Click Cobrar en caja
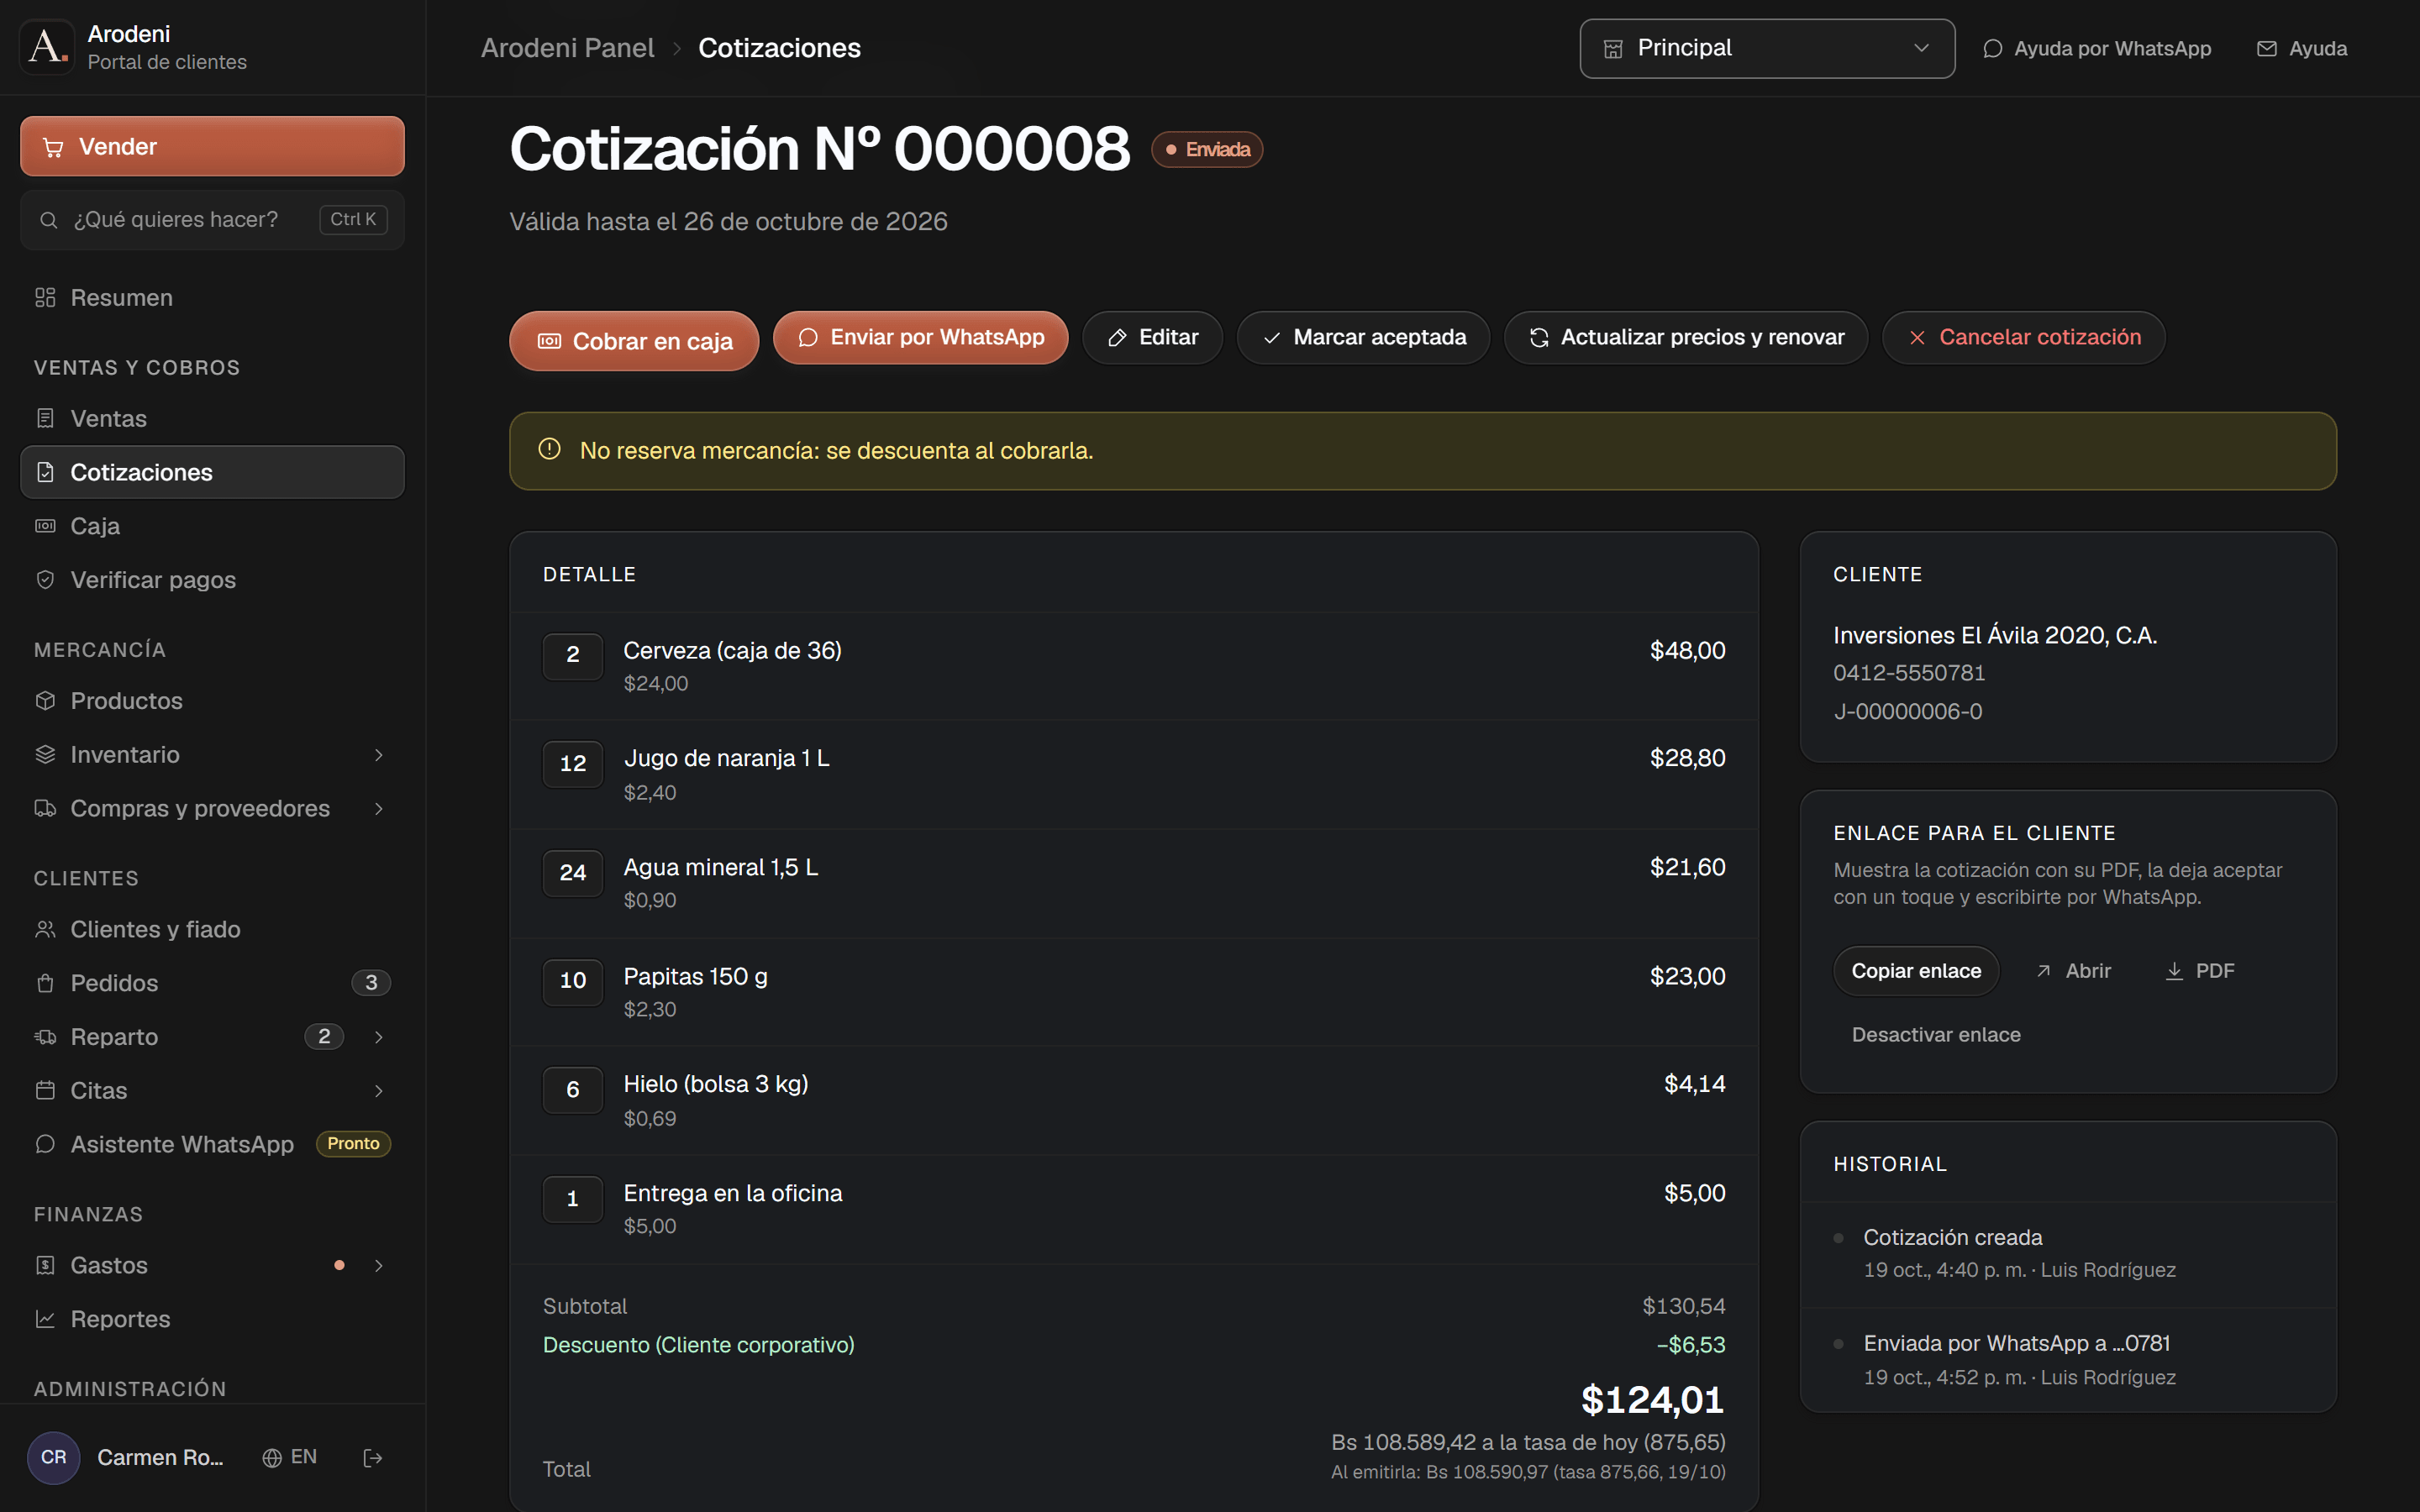 [x=634, y=341]
